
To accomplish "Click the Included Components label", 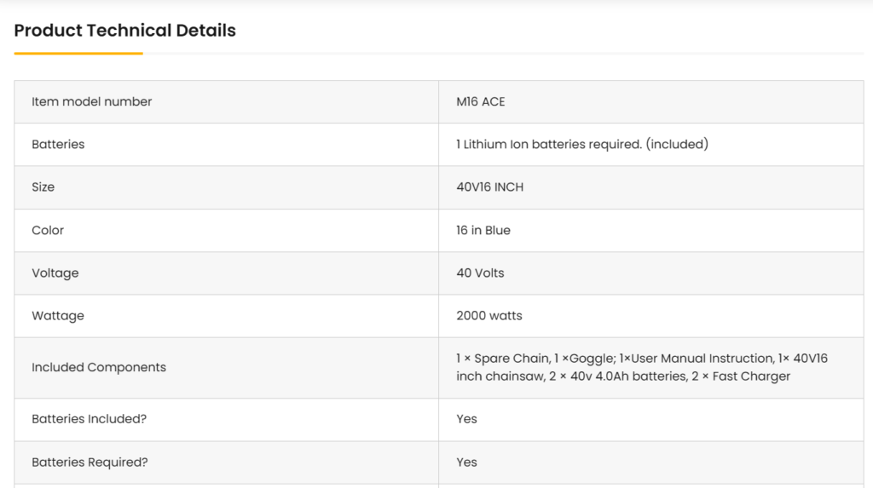I will (x=99, y=367).
